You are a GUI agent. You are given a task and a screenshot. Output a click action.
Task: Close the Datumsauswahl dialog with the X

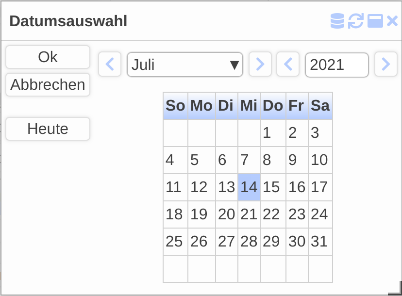pos(392,21)
